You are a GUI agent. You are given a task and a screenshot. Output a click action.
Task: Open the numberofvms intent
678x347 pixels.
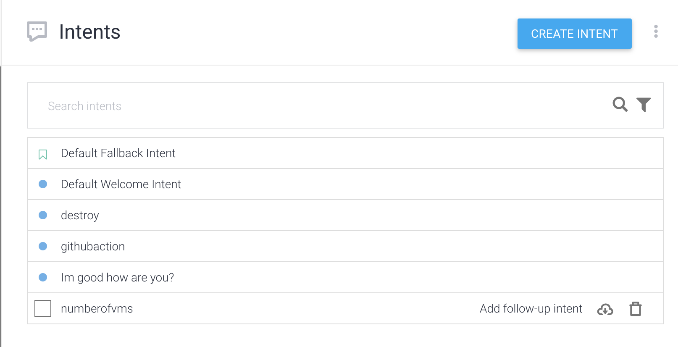point(97,309)
